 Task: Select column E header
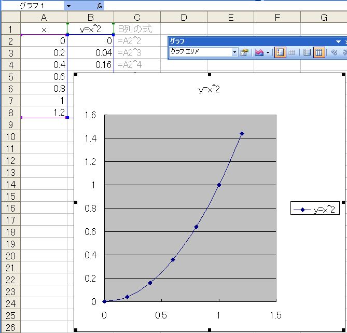tap(230, 18)
